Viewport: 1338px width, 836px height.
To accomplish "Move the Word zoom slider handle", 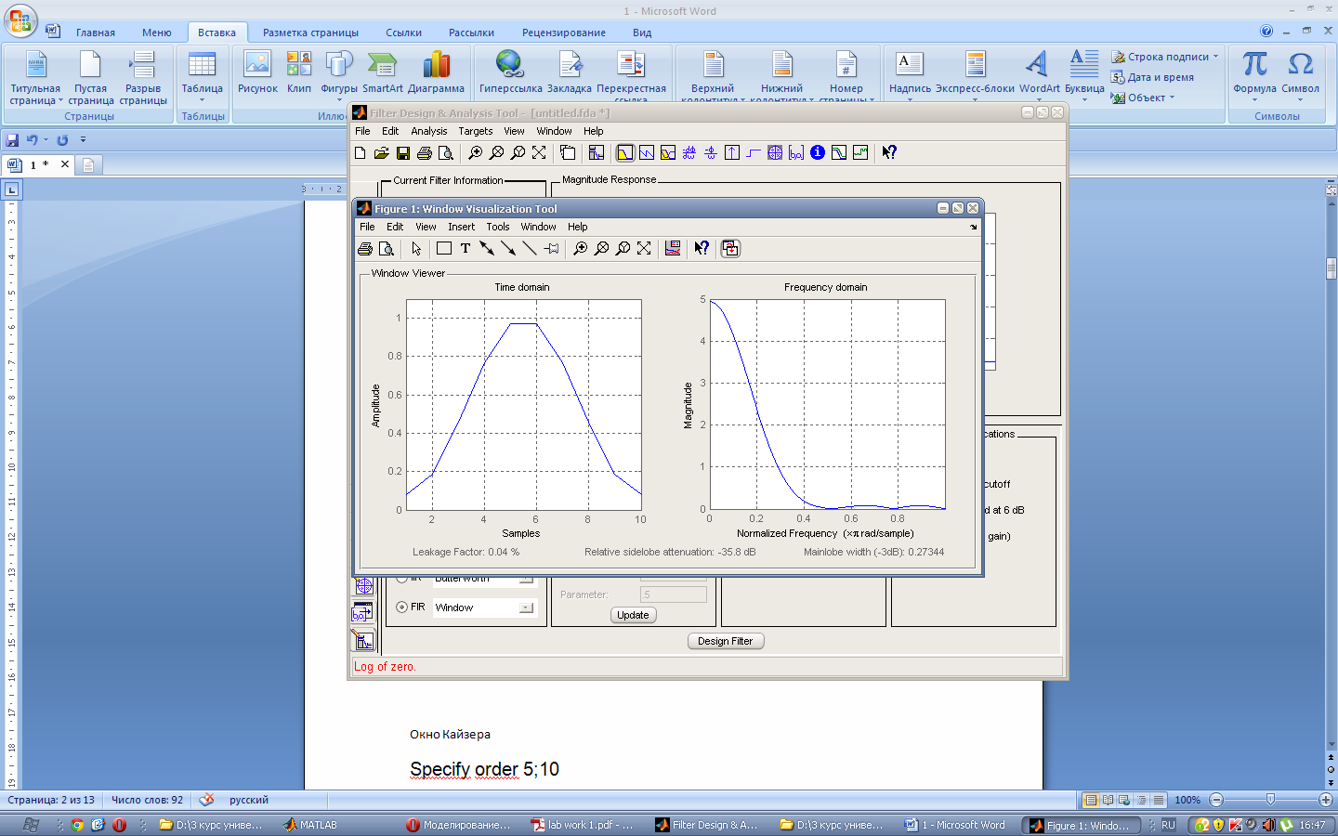I will point(1270,800).
